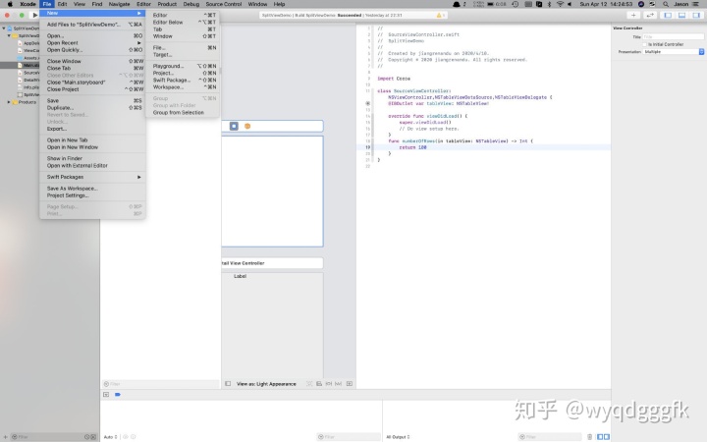Click the add new constraints icon
The height and width of the screenshot is (442, 707).
(x=329, y=384)
